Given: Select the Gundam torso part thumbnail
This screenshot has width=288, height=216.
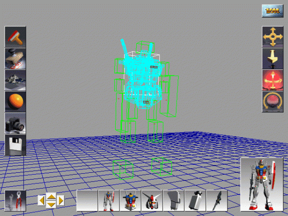Looking at the screenshot, I should tap(130, 201).
